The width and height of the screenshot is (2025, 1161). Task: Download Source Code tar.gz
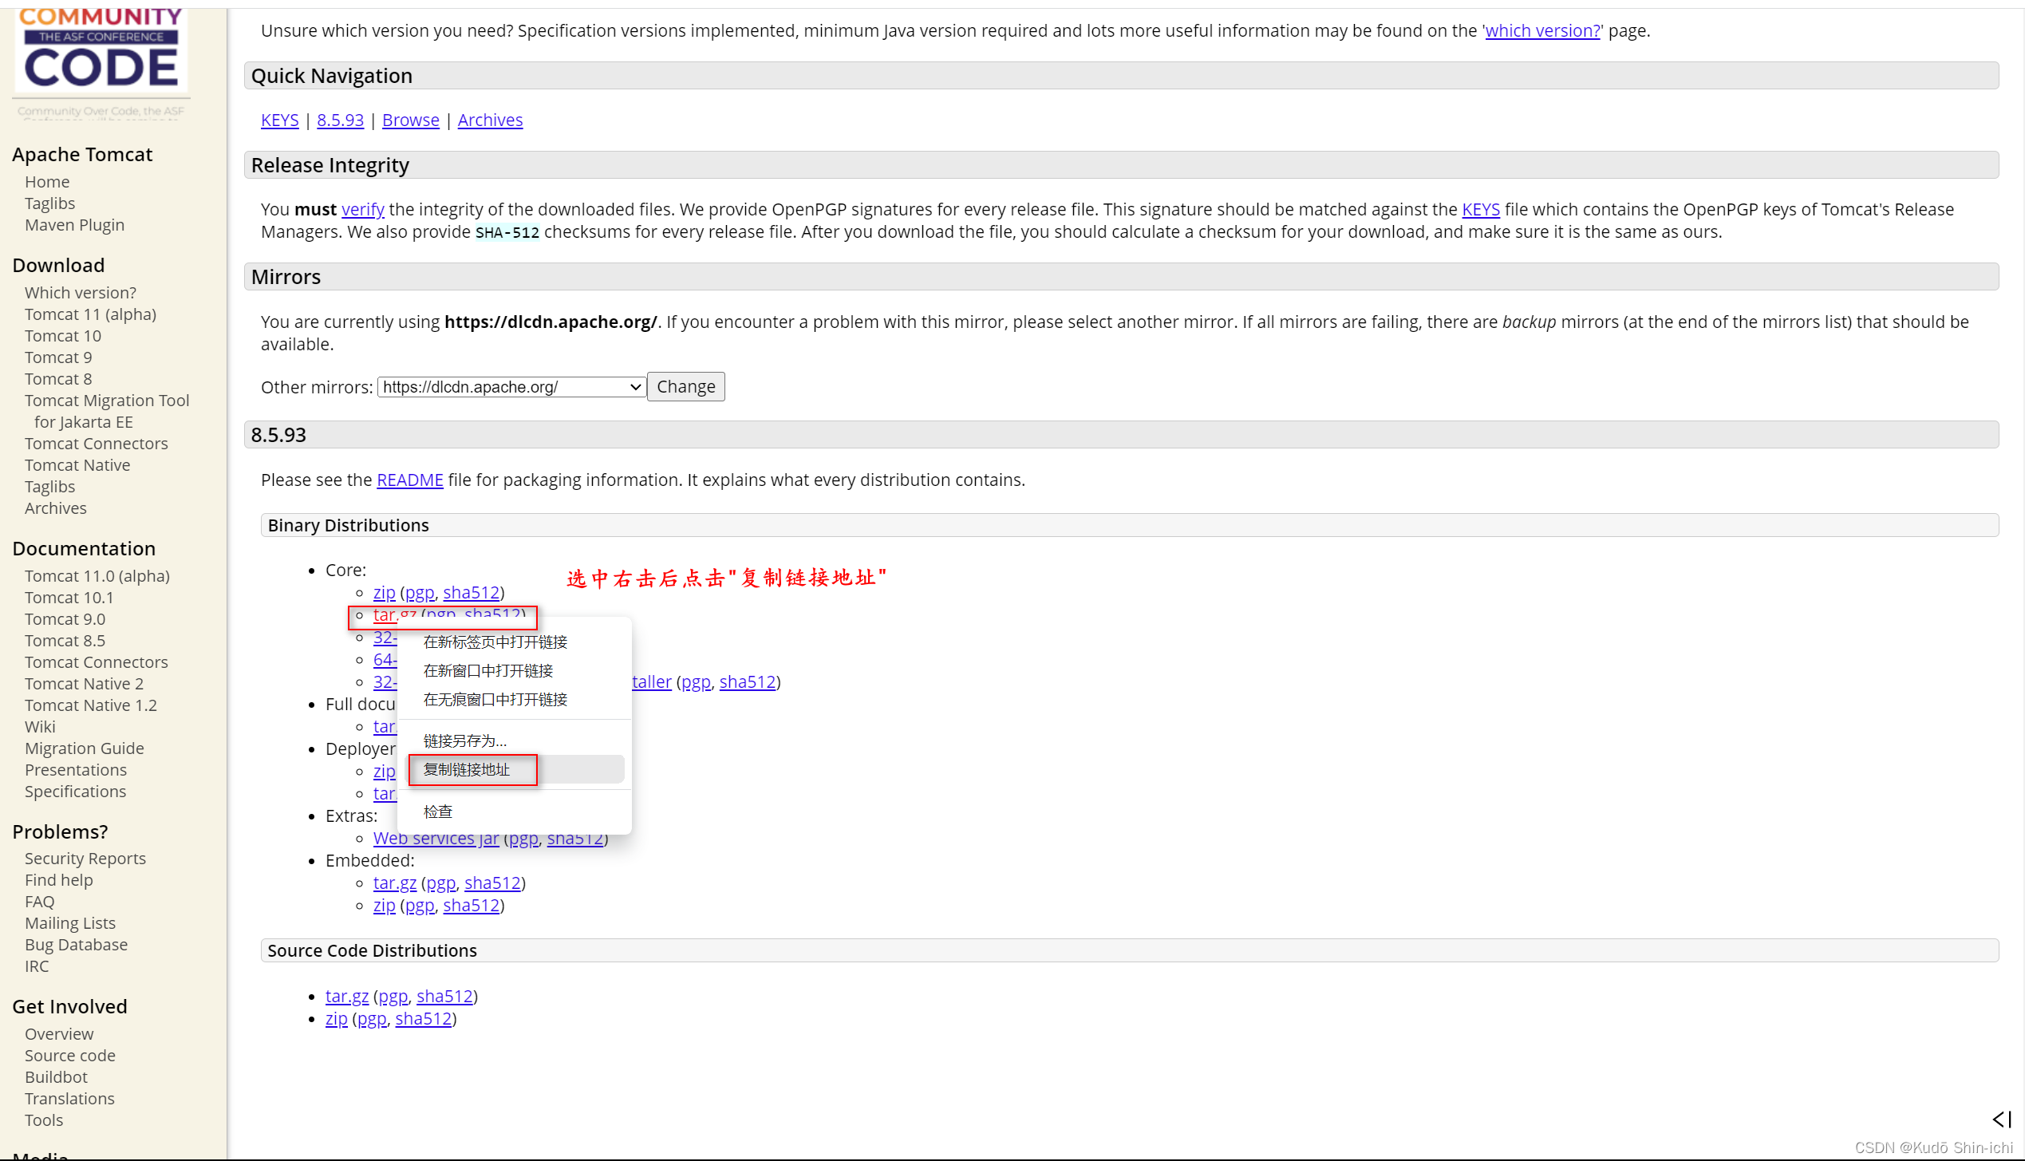coord(346,997)
